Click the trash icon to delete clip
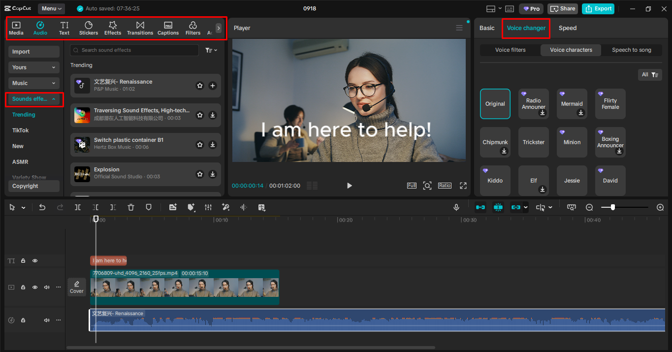This screenshot has height=352, width=672. pyautogui.click(x=131, y=208)
